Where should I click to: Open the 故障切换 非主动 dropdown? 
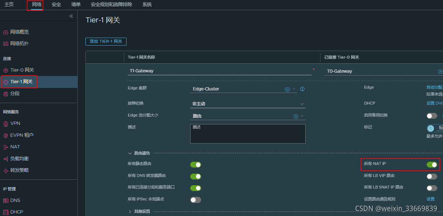point(248,104)
